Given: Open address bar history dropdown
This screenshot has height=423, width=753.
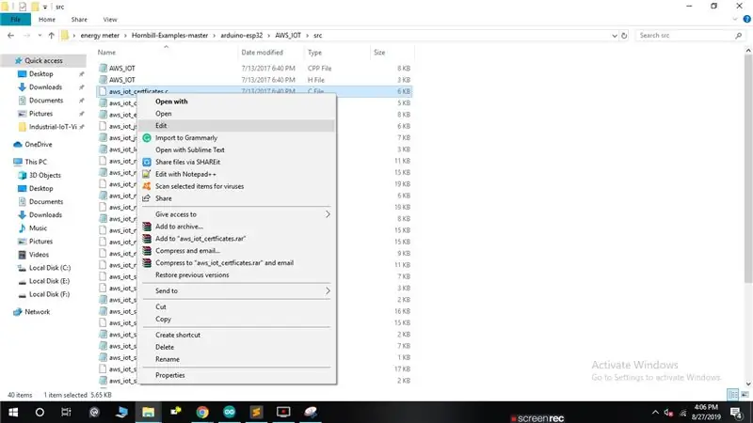Looking at the screenshot, I should [x=615, y=36].
